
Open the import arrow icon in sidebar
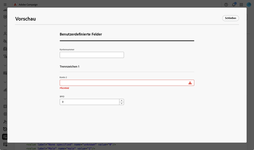pyautogui.click(x=5, y=114)
